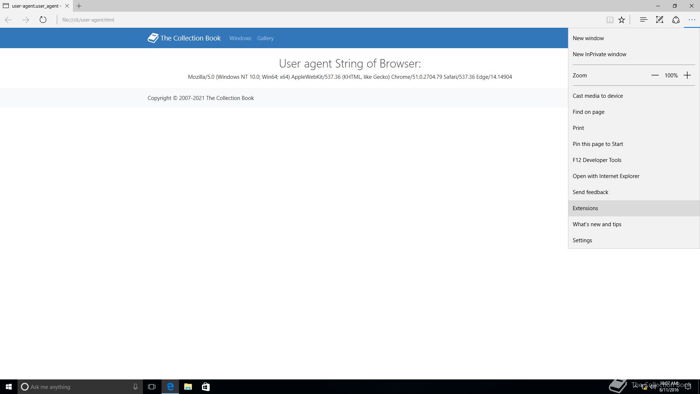This screenshot has width=700, height=394.
Task: Click The Collection Book logo
Action: (x=184, y=38)
